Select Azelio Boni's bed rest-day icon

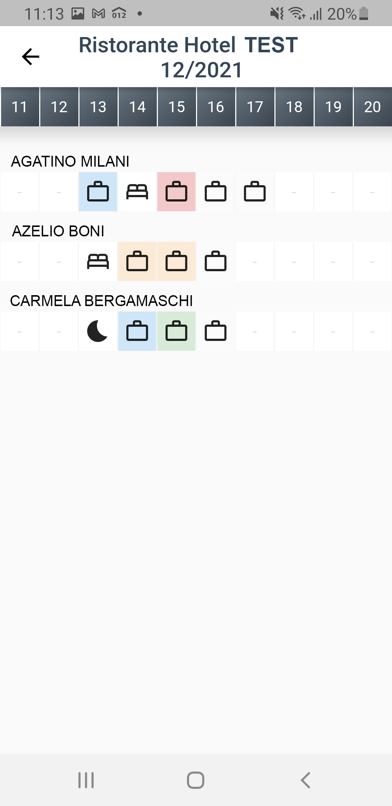coord(98,261)
